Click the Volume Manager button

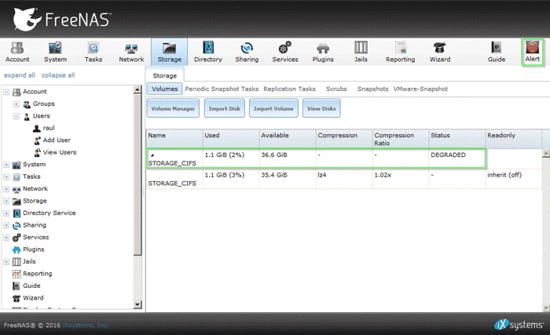click(173, 108)
